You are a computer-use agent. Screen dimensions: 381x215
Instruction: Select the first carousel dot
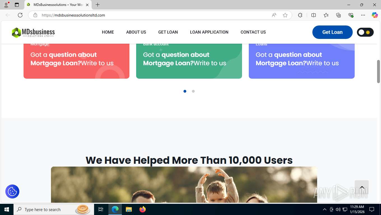185,91
